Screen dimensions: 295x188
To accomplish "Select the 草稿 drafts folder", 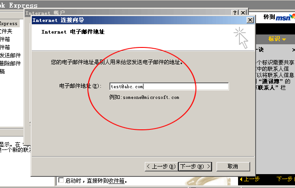I will coord(2,72).
